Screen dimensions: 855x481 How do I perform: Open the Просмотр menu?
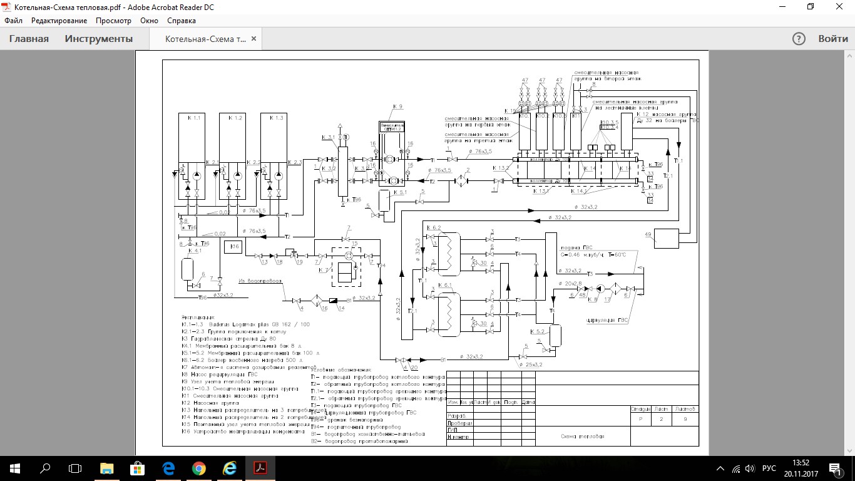pyautogui.click(x=113, y=21)
